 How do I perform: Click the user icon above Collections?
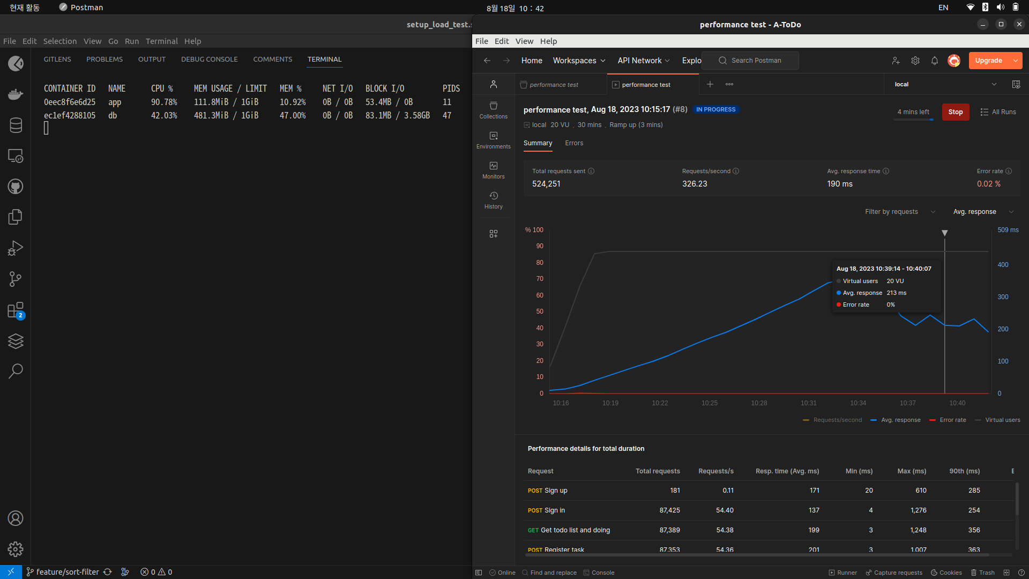pyautogui.click(x=494, y=84)
